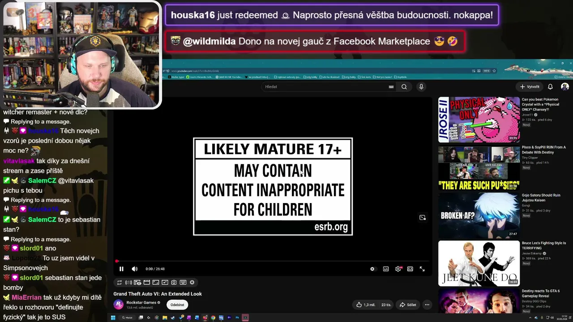Click the Odebírat subscribe button
The height and width of the screenshot is (322, 573).
[177, 305]
